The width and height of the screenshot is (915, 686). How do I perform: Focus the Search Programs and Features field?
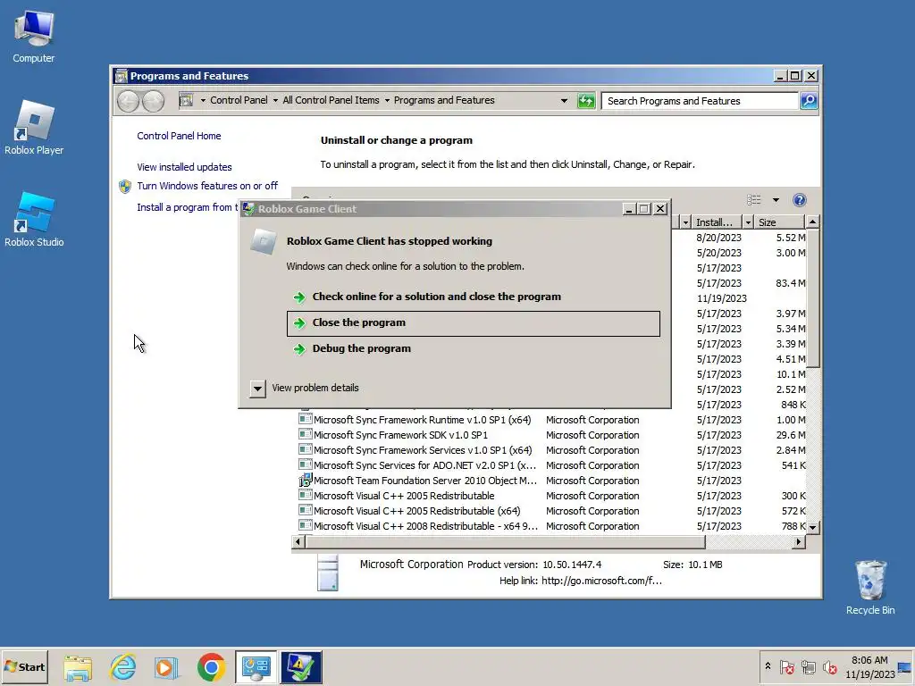pos(700,101)
